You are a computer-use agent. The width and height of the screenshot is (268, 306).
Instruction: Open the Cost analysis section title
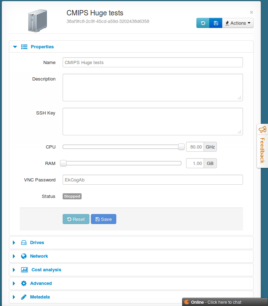point(47,270)
